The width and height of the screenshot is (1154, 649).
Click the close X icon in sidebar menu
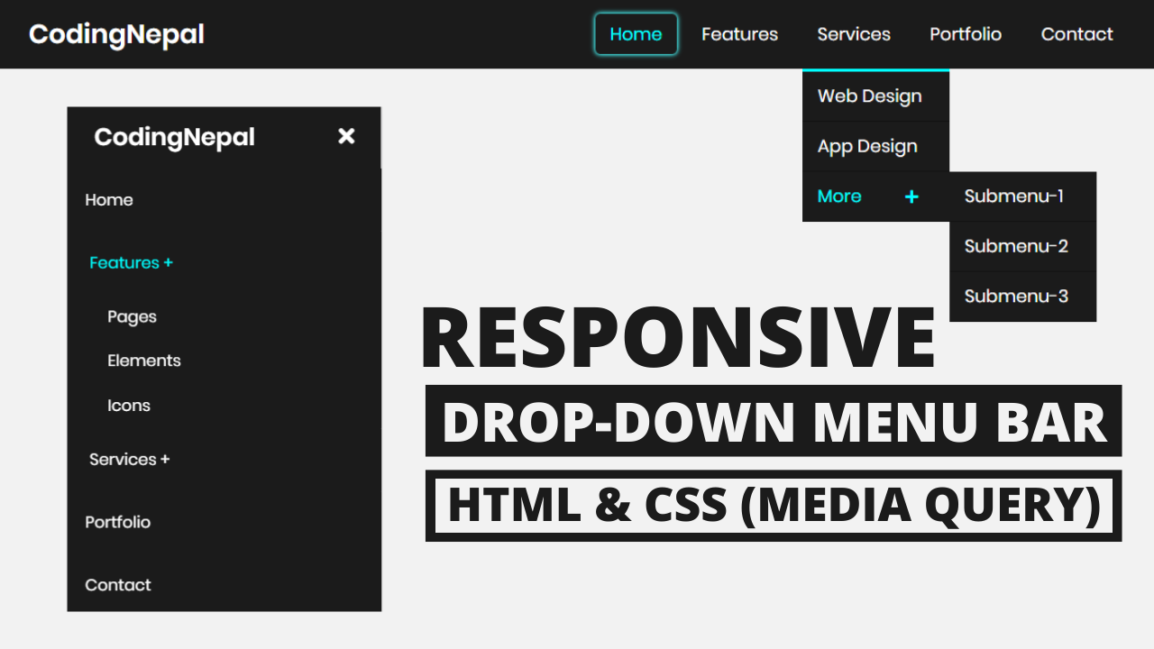click(346, 136)
